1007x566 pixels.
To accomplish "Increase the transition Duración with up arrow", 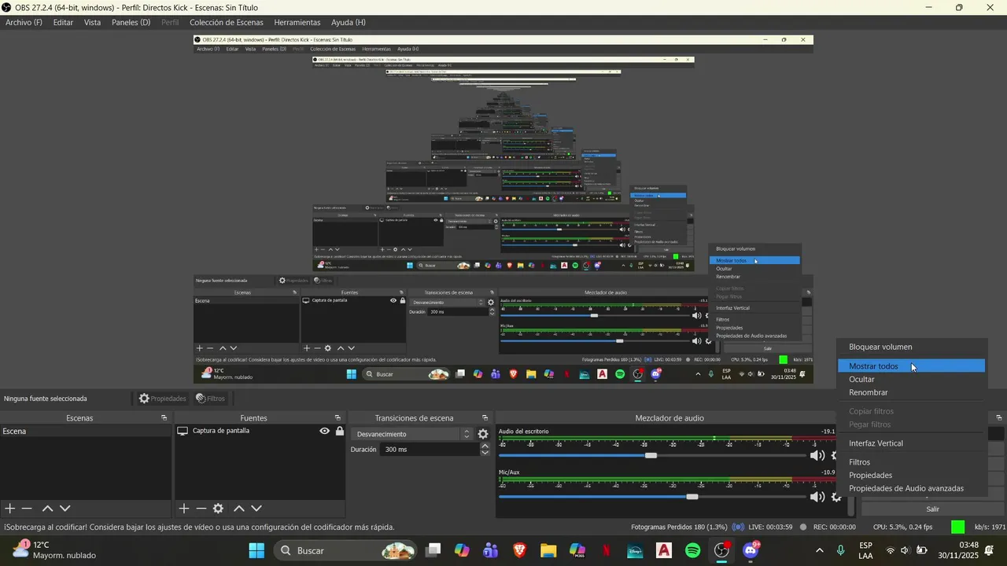I will [485, 446].
